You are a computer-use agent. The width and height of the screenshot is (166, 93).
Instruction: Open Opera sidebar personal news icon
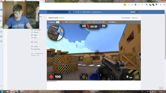tap(1, 36)
